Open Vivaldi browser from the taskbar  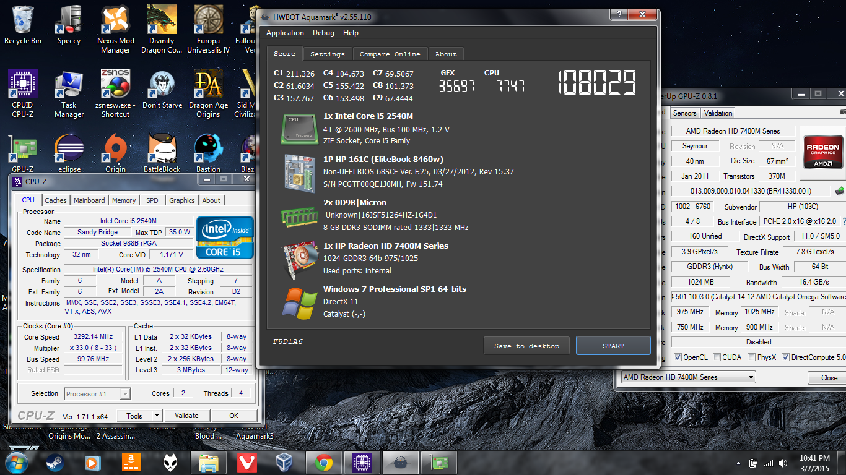247,463
